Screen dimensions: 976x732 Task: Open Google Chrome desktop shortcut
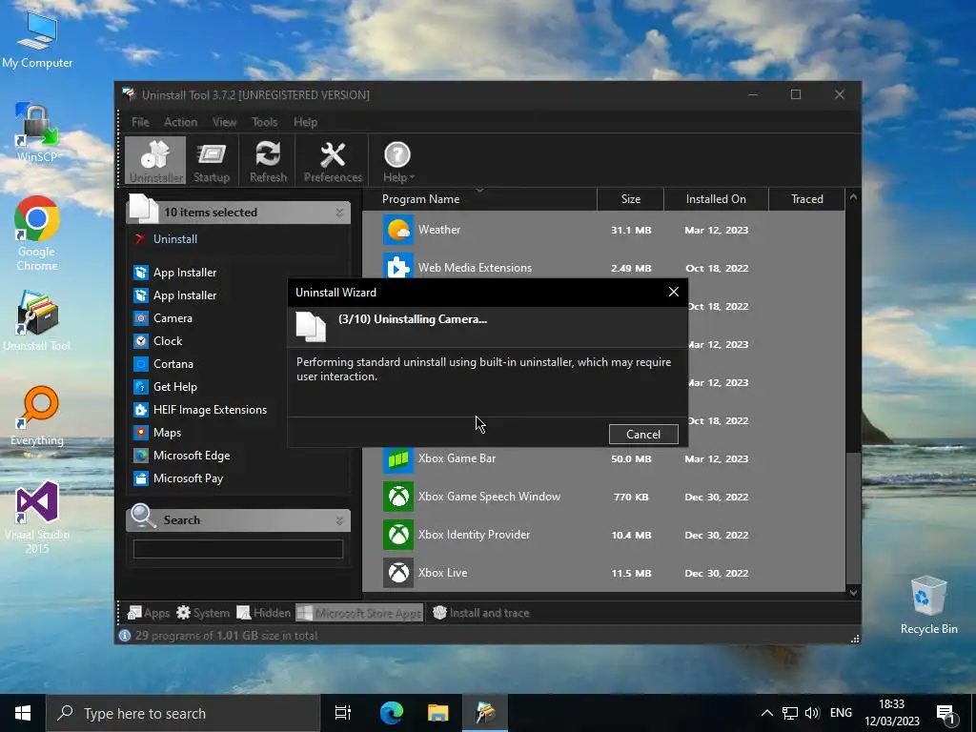coord(37,234)
